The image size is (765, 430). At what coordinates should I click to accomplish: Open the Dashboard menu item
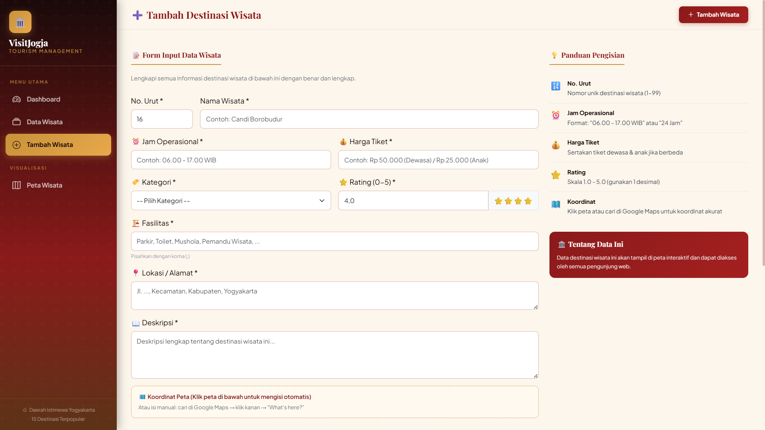point(58,99)
